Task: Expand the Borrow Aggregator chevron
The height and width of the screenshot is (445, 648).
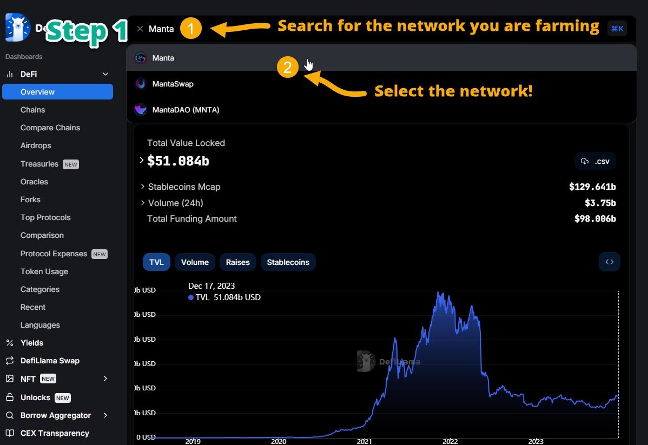Action: pos(105,415)
